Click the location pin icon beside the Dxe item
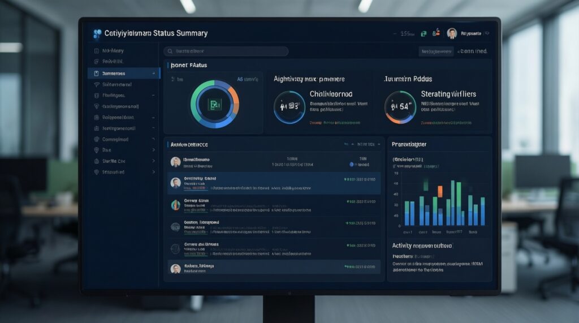 tap(96, 150)
